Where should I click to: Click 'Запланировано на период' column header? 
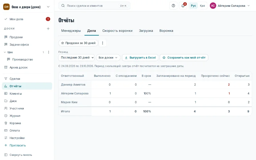176,76
